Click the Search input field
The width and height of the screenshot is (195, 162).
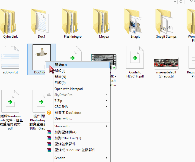191,2
